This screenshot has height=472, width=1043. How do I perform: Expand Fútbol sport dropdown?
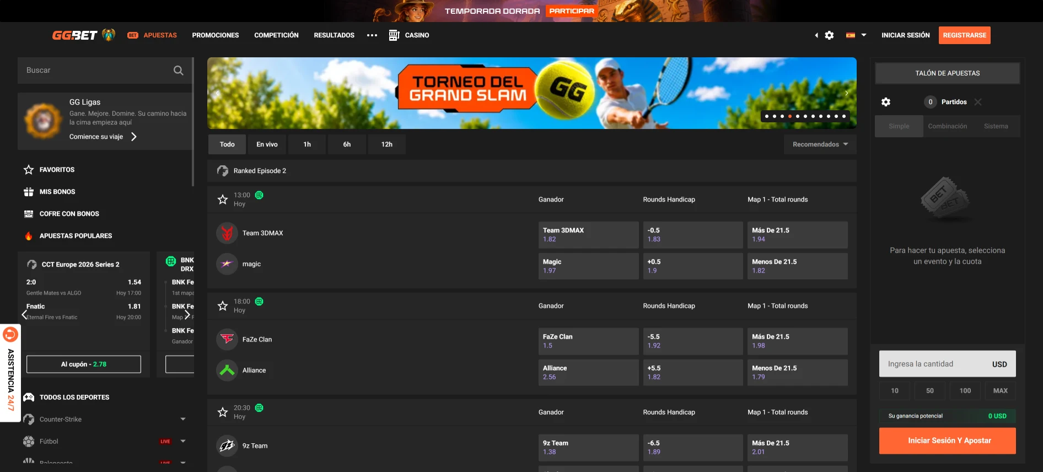point(183,441)
